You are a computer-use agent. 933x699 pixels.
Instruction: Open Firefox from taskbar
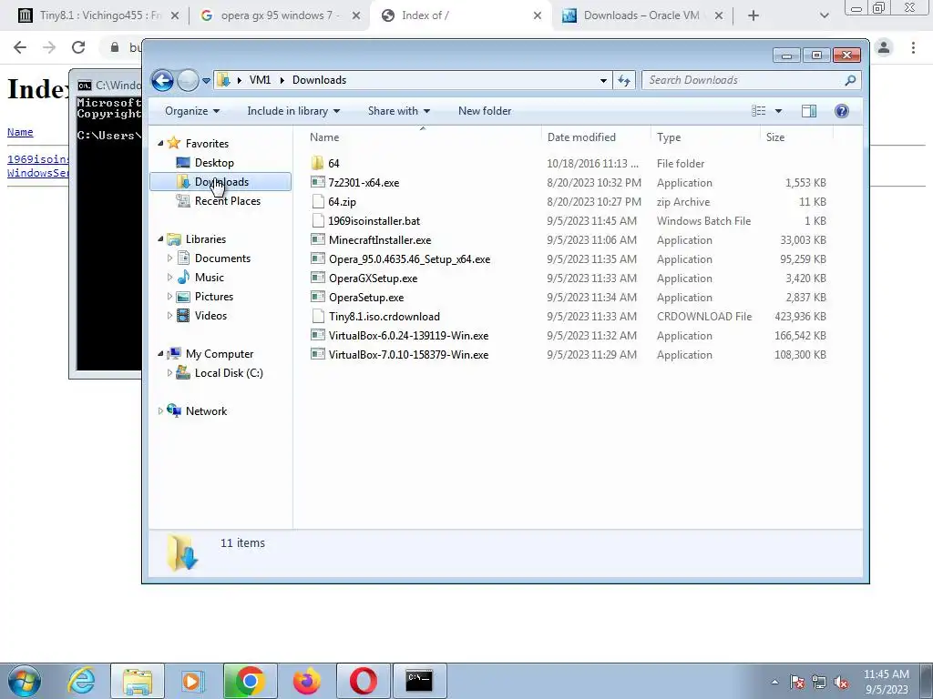306,681
